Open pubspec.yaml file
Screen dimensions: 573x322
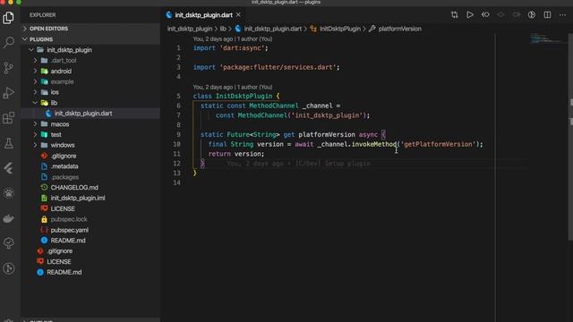point(90,230)
